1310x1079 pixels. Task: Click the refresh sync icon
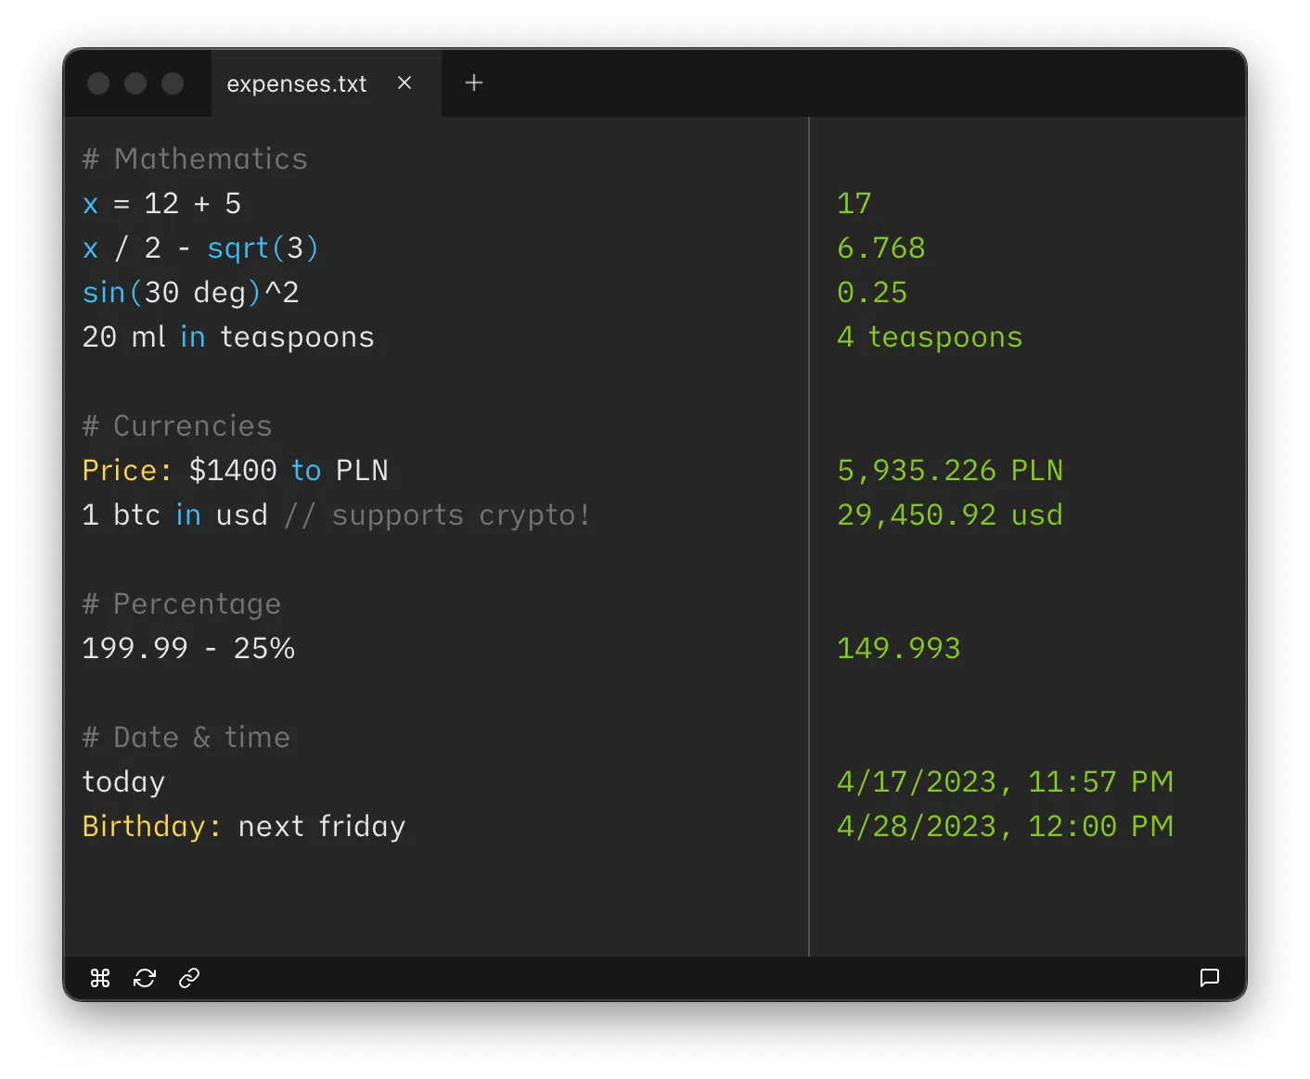[x=145, y=978]
